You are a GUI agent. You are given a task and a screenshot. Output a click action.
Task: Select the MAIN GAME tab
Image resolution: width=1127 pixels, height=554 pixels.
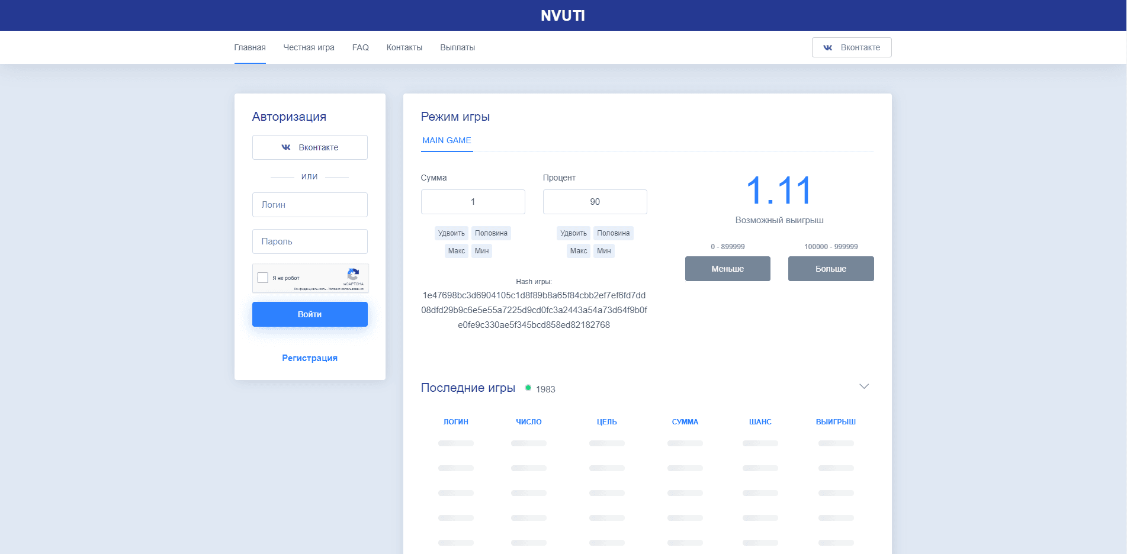(447, 140)
